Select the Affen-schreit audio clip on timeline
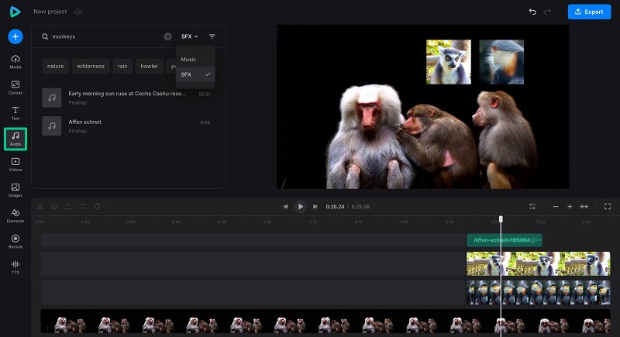This screenshot has width=620, height=337. click(x=505, y=240)
